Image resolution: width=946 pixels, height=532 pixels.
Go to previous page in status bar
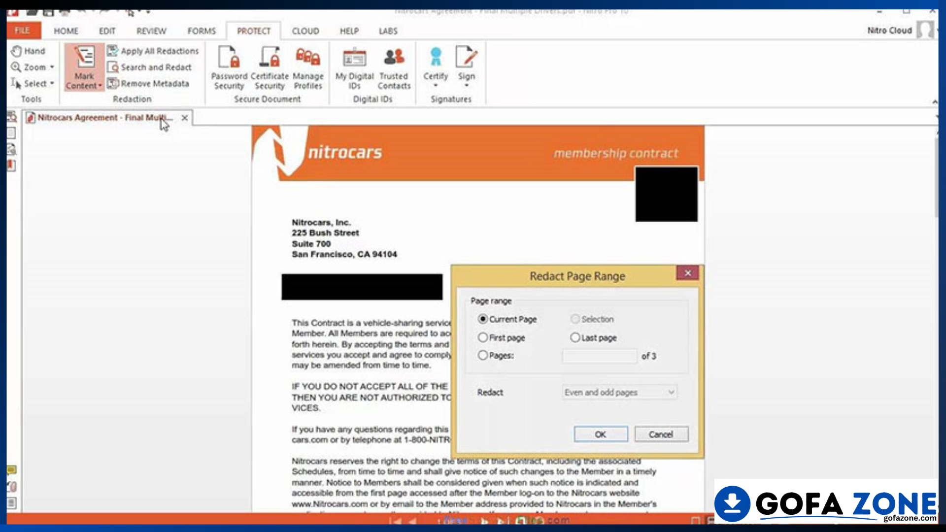(413, 521)
